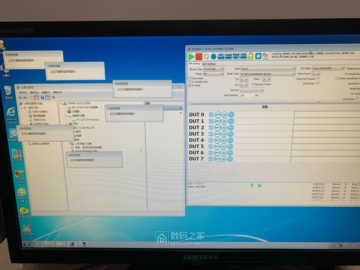Tick the Check RDT Result checkbox
Viewport: 360px width, 270px height.
[318, 79]
